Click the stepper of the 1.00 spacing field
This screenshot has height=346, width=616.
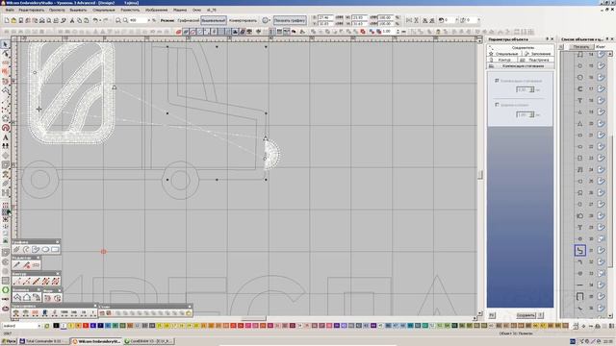pyautogui.click(x=398, y=32)
